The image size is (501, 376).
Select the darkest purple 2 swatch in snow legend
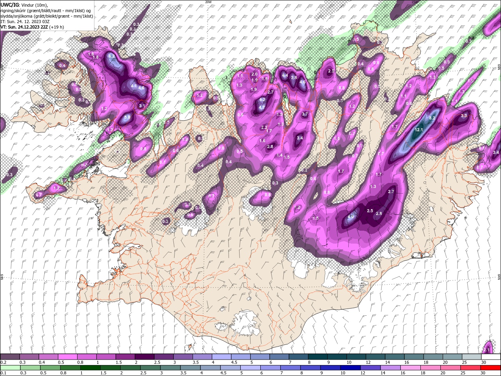144,357
